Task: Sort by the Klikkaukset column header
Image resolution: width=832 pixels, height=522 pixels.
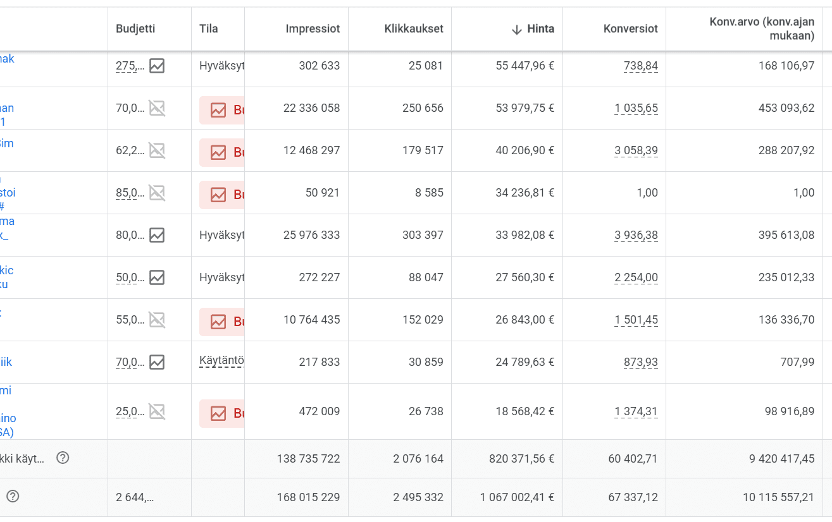Action: pos(414,28)
